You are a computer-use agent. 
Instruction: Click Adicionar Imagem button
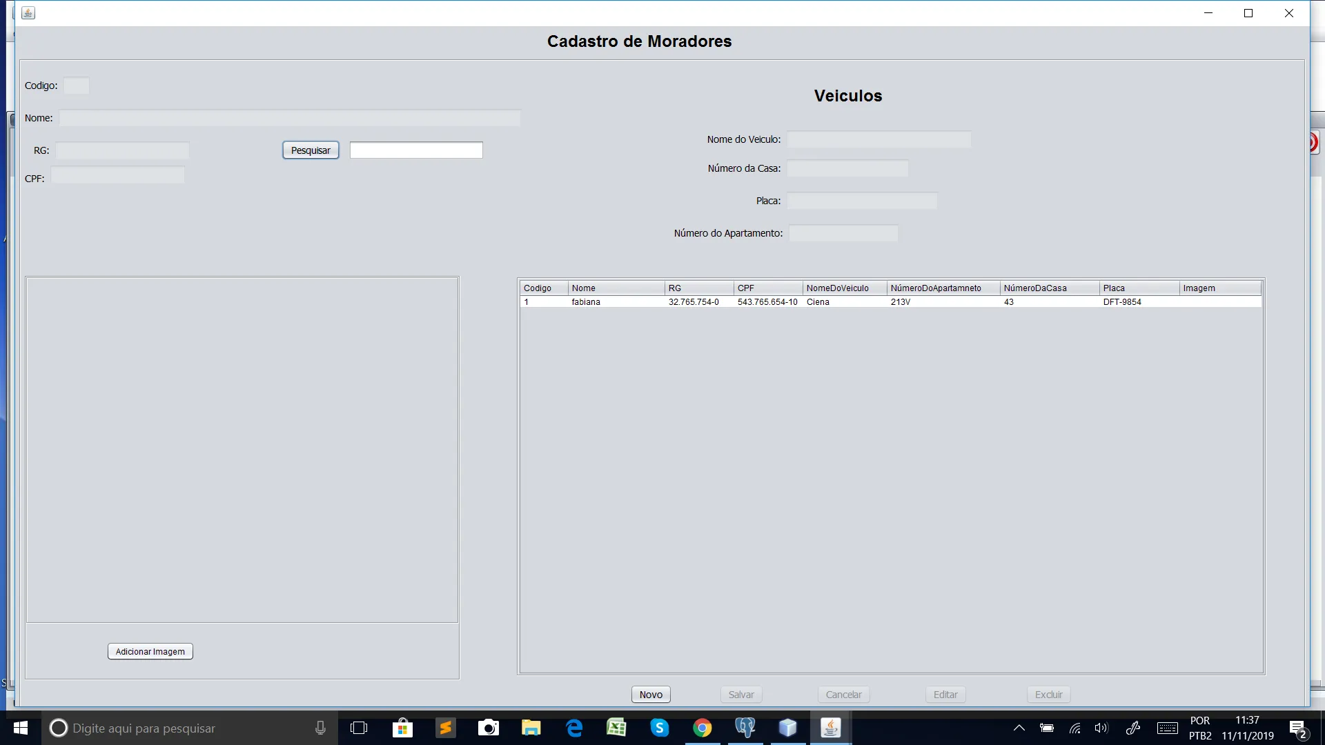(150, 651)
